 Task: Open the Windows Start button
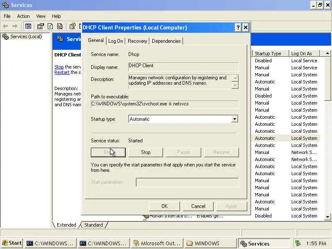tap(12, 243)
